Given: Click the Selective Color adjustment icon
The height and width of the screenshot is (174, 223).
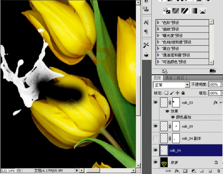Looking at the screenshot, I should coord(202,11).
